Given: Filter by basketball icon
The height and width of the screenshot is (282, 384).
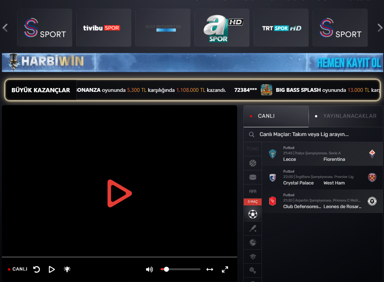Looking at the screenshot, I should tap(253, 163).
